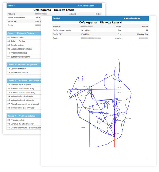Select row 22 Posicion Incisivo Sup a A-Pg
159x172 pixels.
click(x=24, y=93)
